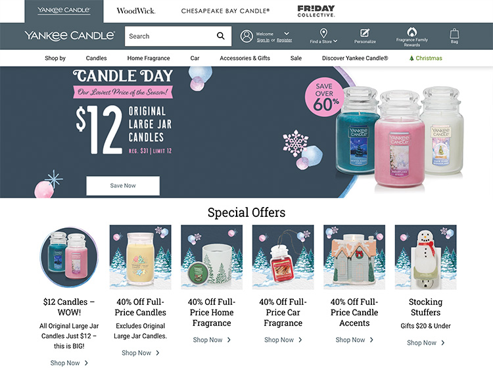Open the shopping Bag icon
This screenshot has height=368, width=493.
coord(454,34)
